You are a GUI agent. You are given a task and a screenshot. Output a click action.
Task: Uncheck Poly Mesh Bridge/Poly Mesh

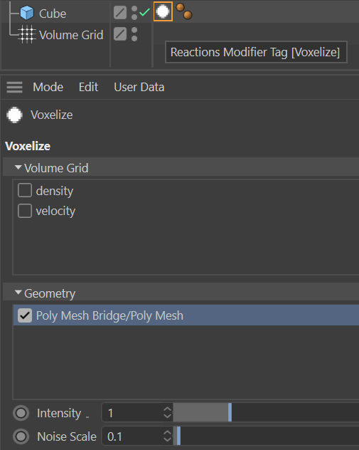pos(25,315)
